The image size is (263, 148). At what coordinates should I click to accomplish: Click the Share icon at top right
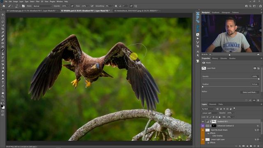pyautogui.click(x=260, y=6)
